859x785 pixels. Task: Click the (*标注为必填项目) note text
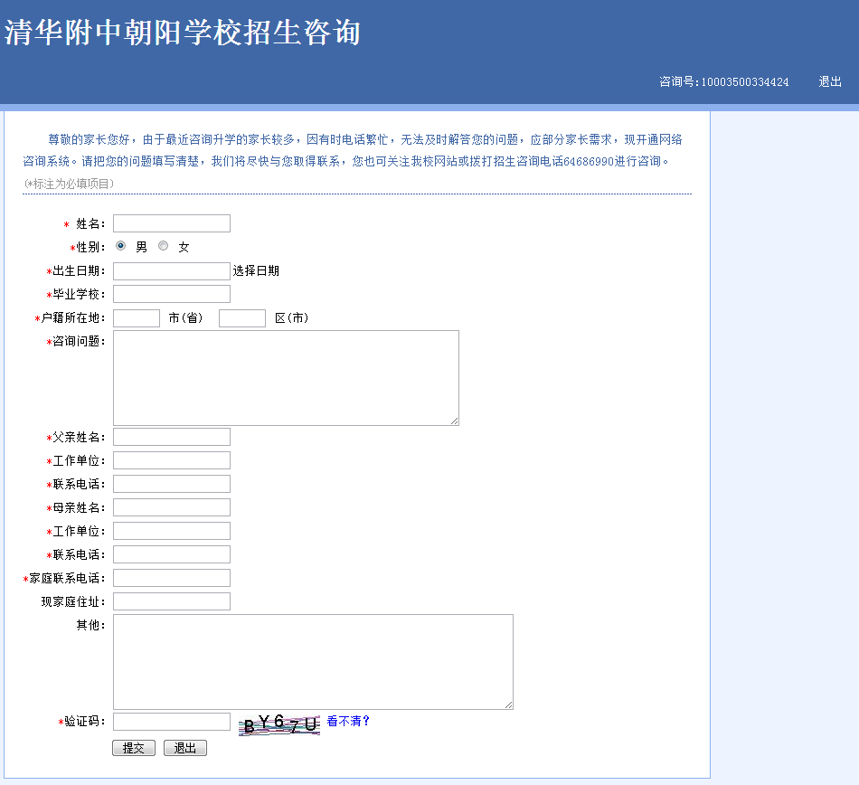69,184
